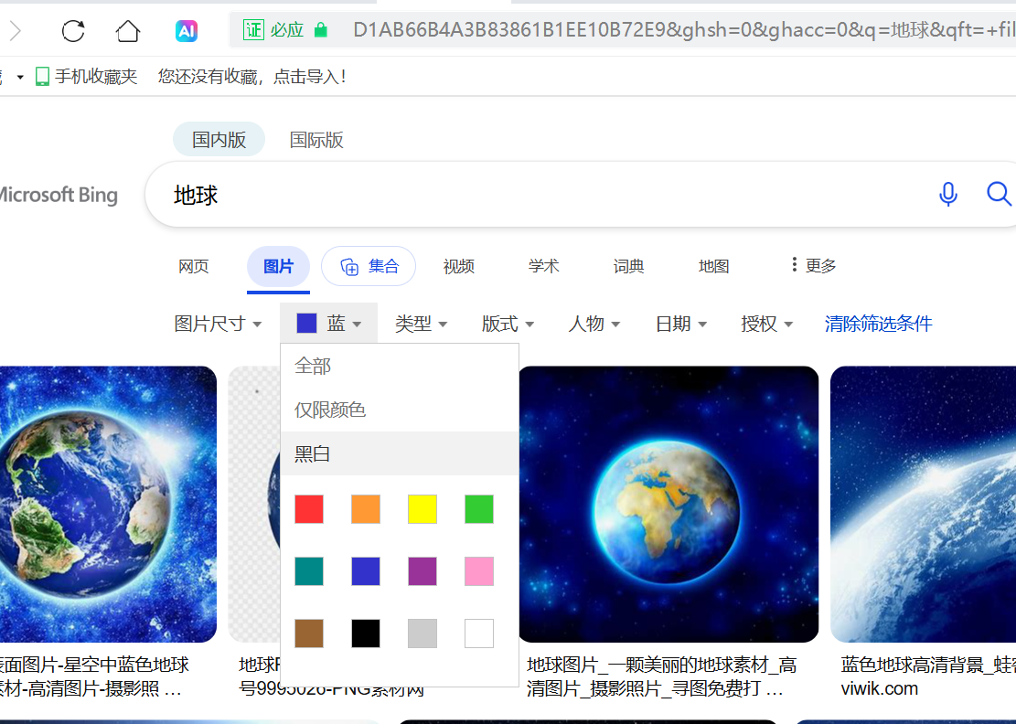The width and height of the screenshot is (1016, 724).
Task: Open the 地图 search tab
Action: 713,266
